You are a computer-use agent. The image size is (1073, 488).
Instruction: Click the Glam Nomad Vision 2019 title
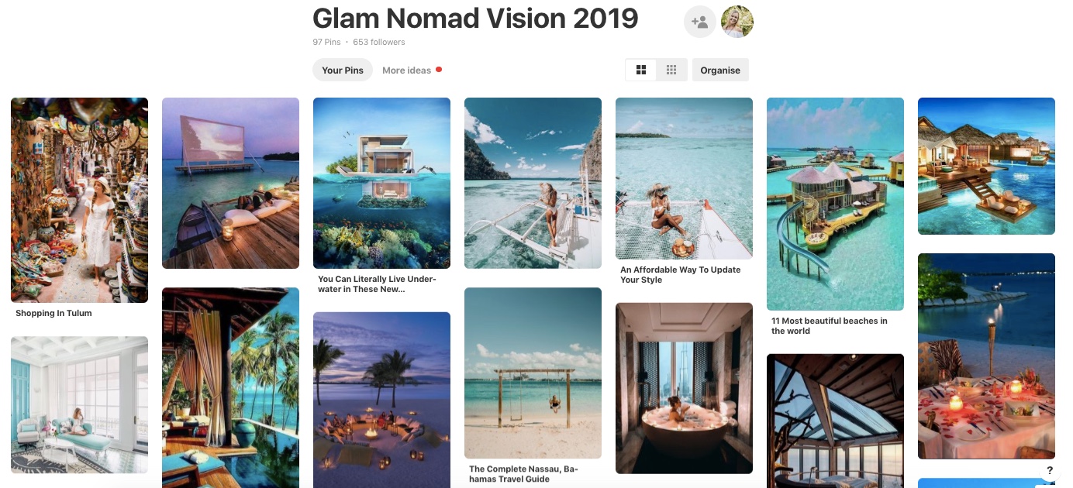tap(475, 18)
